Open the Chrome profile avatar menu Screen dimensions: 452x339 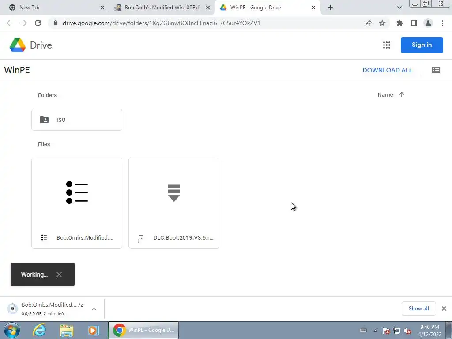tap(428, 23)
